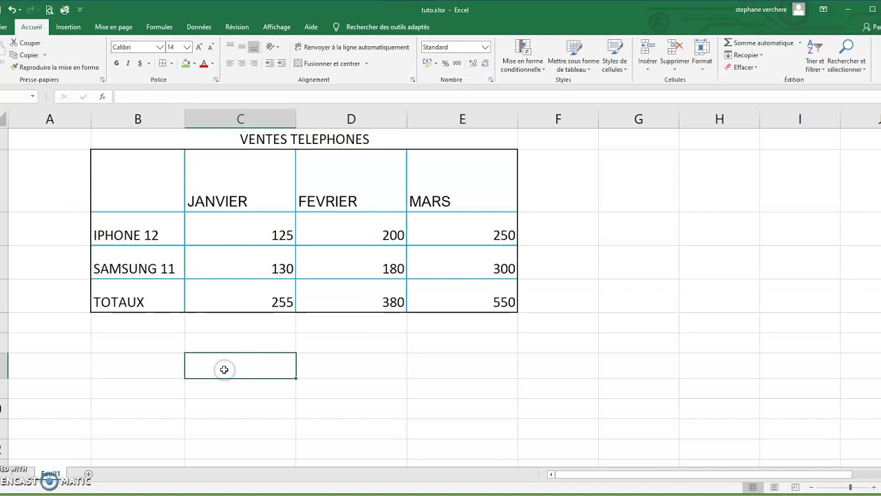
Task: Expand the Mise en forme conditionnelle menu
Action: point(522,56)
